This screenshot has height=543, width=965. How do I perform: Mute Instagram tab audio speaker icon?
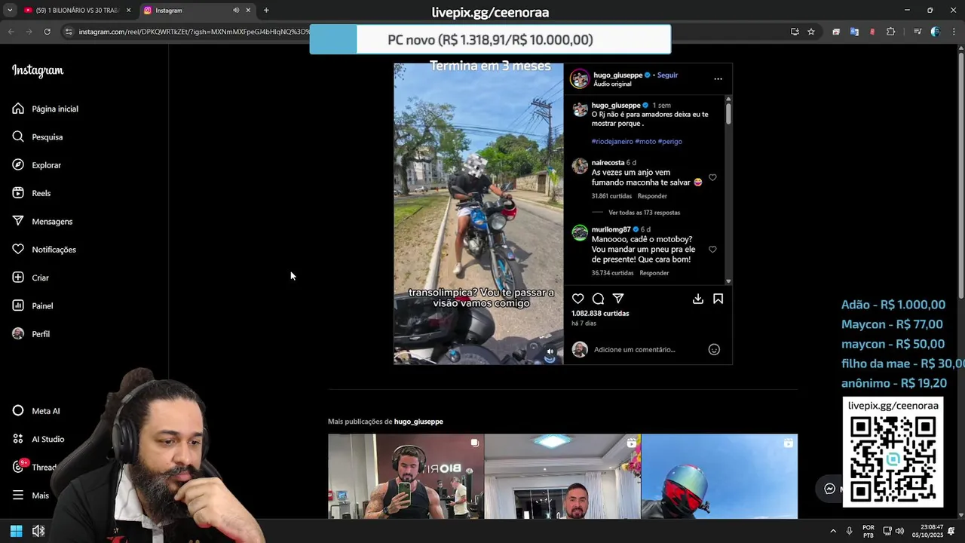point(236,11)
